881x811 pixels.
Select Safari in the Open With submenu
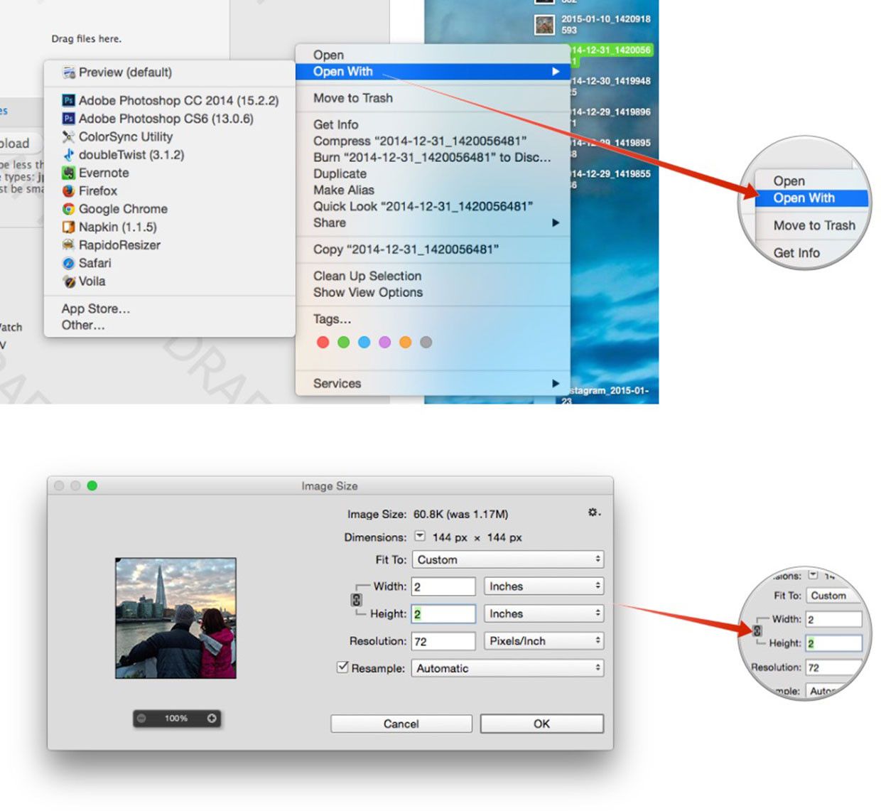(94, 263)
